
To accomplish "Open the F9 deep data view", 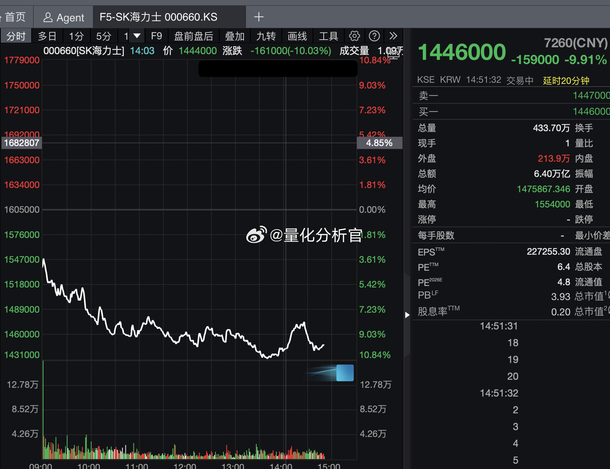I will (x=156, y=36).
